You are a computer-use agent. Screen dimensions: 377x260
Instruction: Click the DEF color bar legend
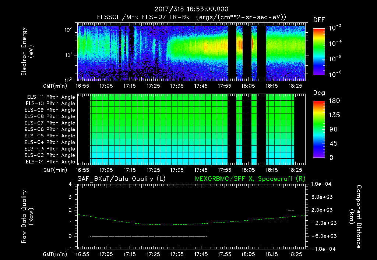(x=319, y=52)
